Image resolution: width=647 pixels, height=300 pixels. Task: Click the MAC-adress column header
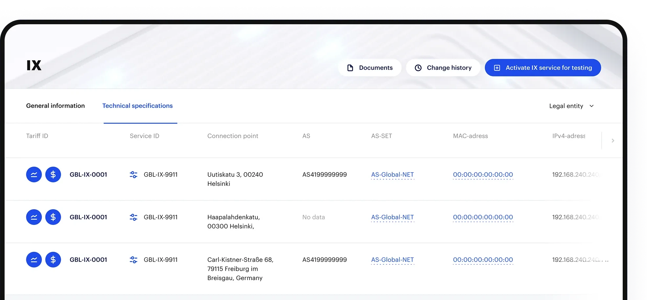click(x=471, y=136)
